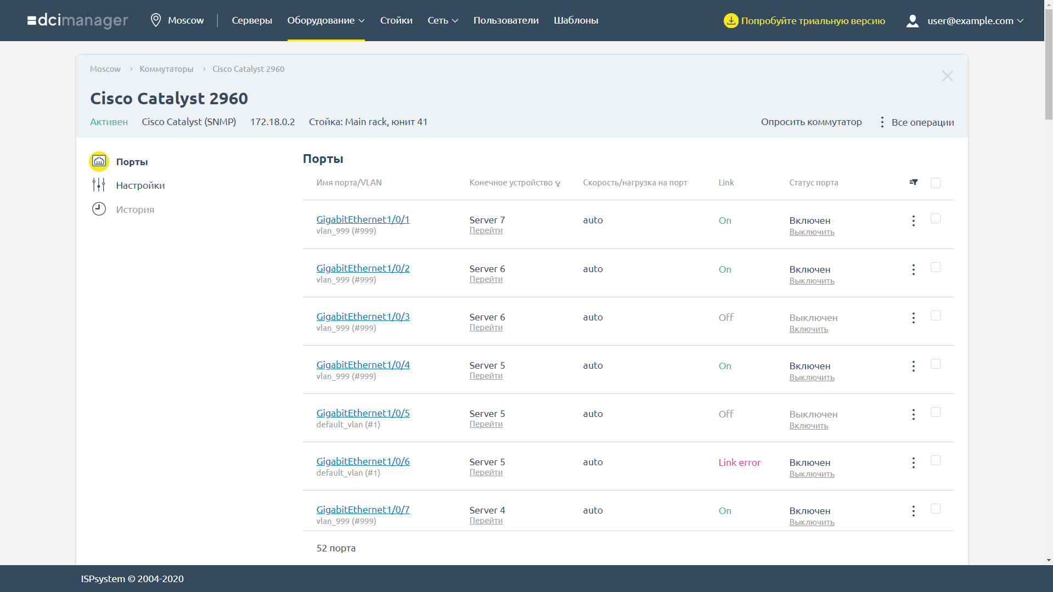This screenshot has height=592, width=1053.
Task: Click Опросить коммутатор button
Action: [x=811, y=122]
